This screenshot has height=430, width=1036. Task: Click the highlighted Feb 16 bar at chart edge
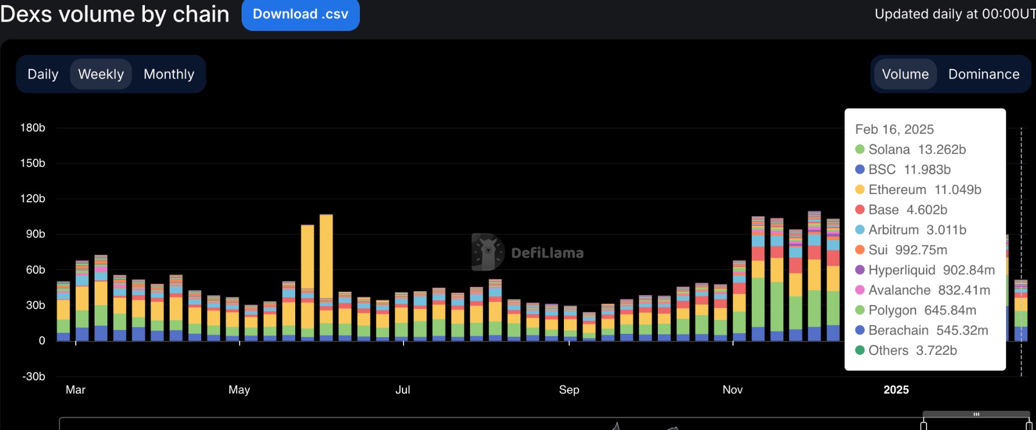point(1021,310)
